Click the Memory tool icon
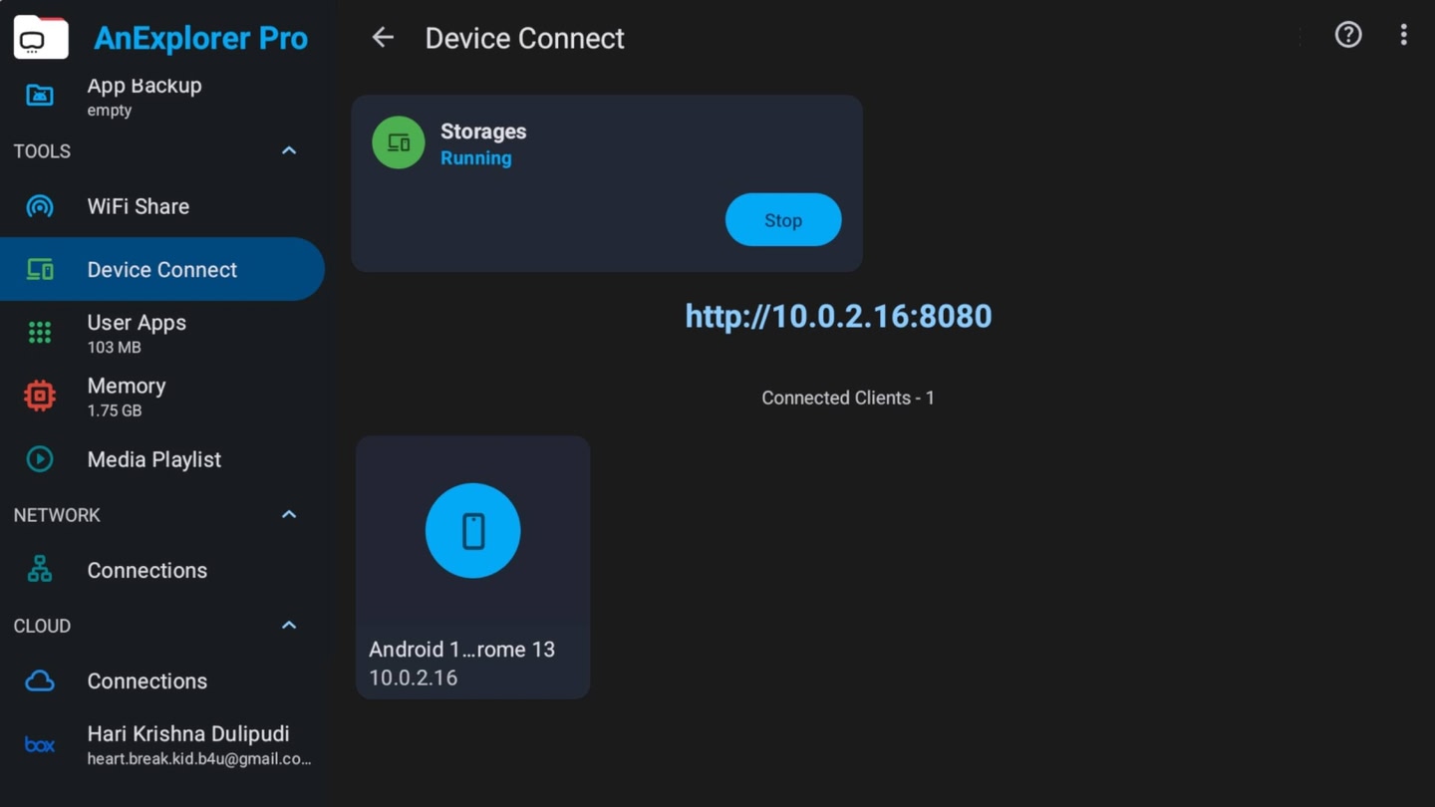Image resolution: width=1435 pixels, height=807 pixels. point(40,395)
